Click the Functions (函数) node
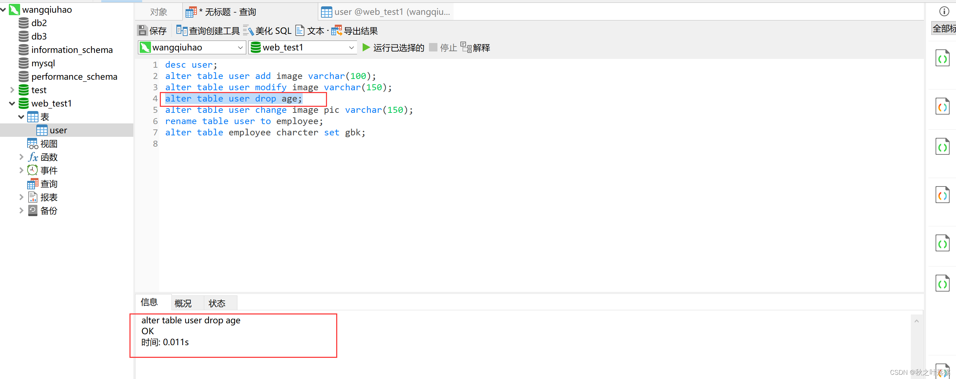The height and width of the screenshot is (379, 956). (42, 157)
